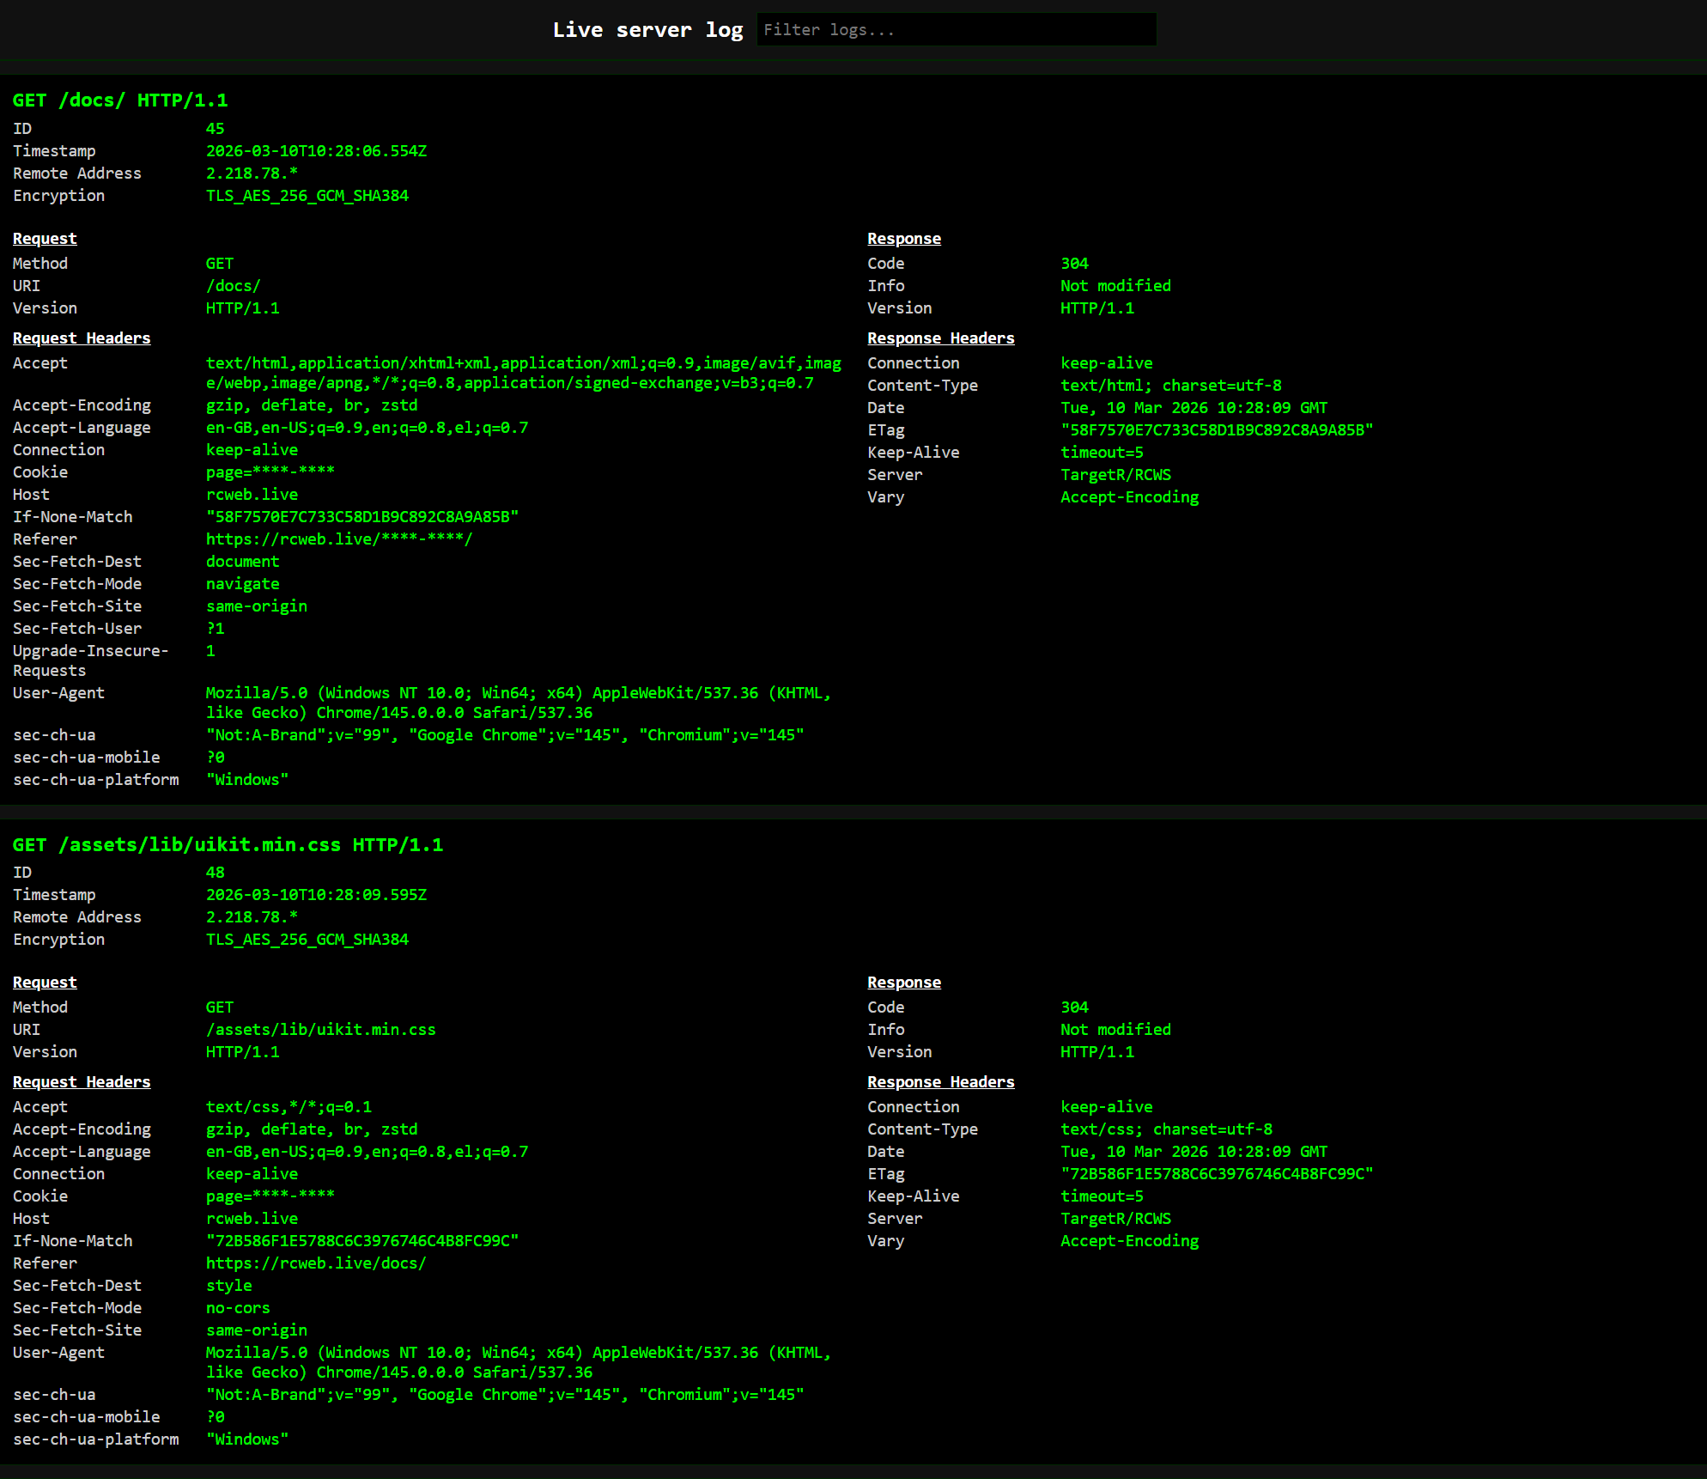Select the Host value rcweb.live in entry 45
The height and width of the screenshot is (1479, 1707).
252,494
